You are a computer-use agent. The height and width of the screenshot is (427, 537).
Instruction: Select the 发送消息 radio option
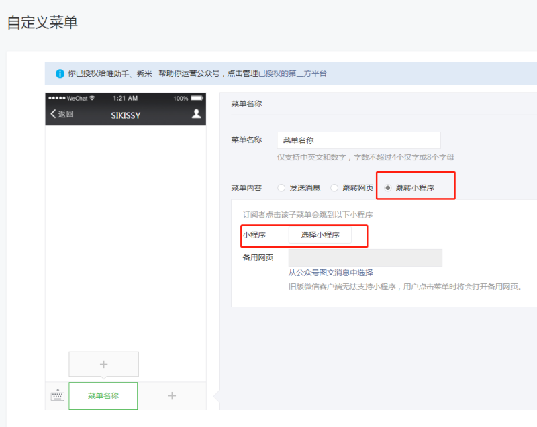(x=281, y=188)
